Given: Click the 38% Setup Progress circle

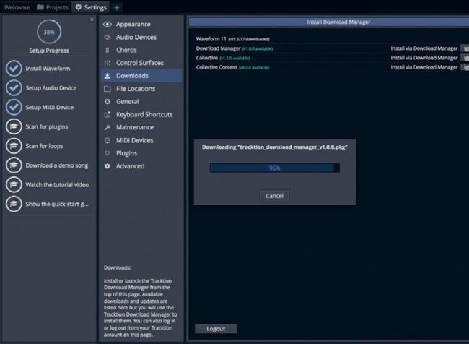Looking at the screenshot, I should (49, 32).
